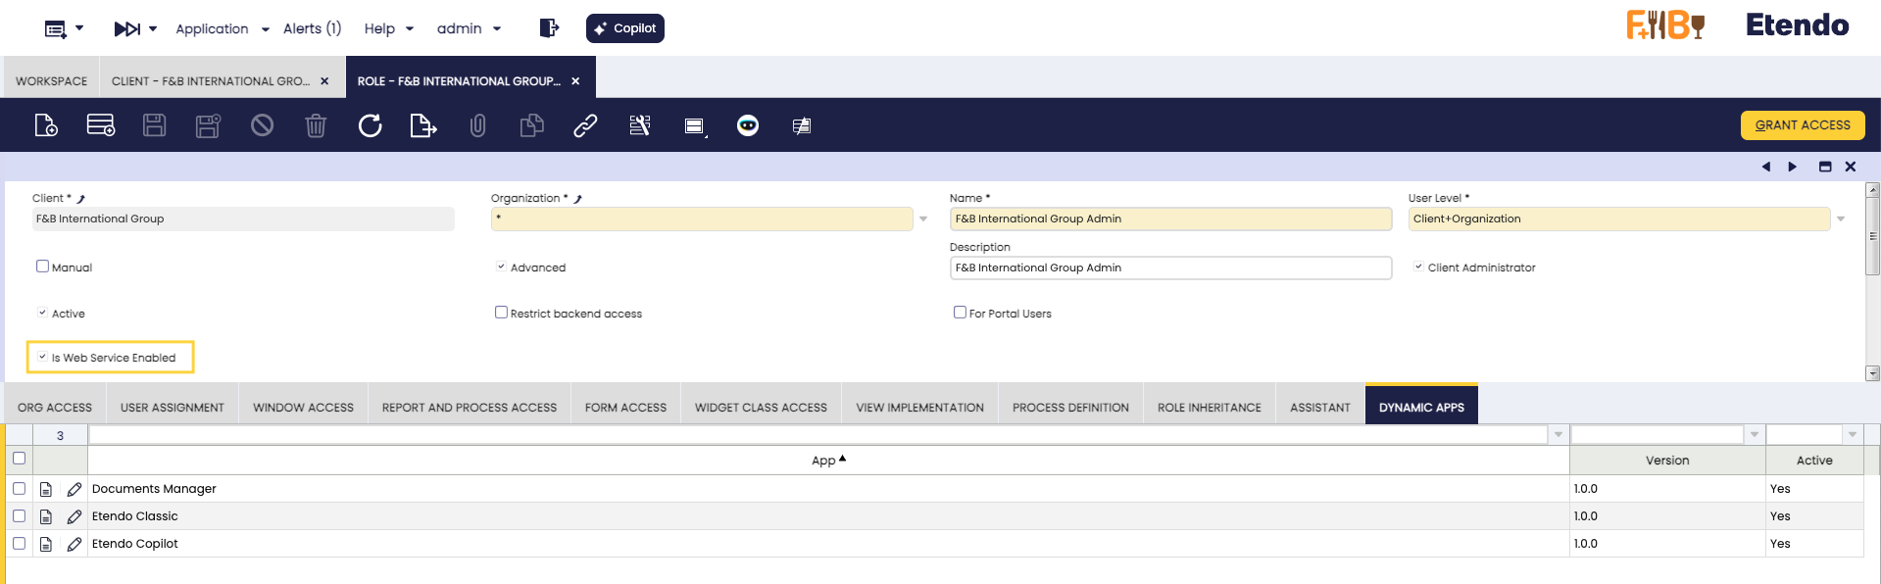
Task: Toggle the Active checkbox
Action: pos(42,313)
